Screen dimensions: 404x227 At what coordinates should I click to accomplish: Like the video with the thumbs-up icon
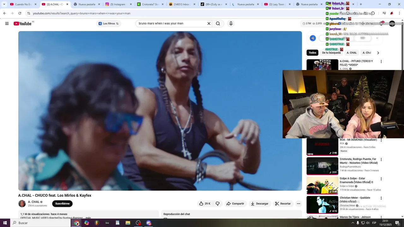pos(205,204)
